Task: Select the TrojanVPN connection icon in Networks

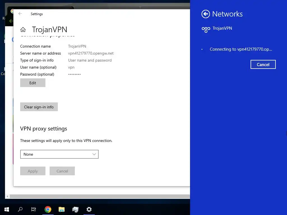Action: tap(206, 29)
